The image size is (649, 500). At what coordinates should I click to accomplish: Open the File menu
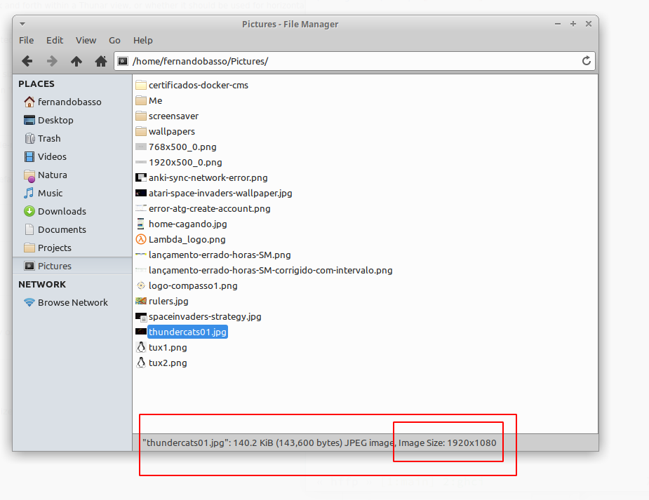(26, 40)
